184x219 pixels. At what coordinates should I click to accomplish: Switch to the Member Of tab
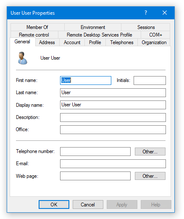(37, 27)
